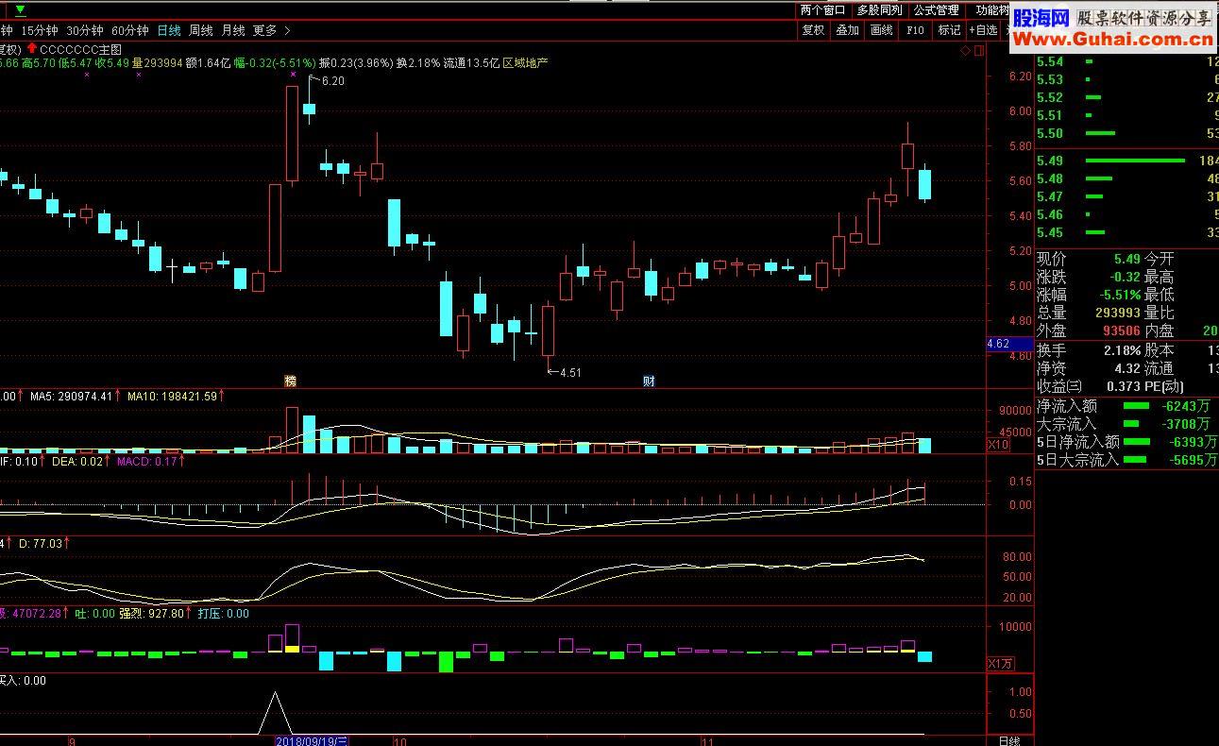Screen dimensions: 1219x746
Task: Click the 财 marker below the candlestick chart
Action: [x=649, y=381]
